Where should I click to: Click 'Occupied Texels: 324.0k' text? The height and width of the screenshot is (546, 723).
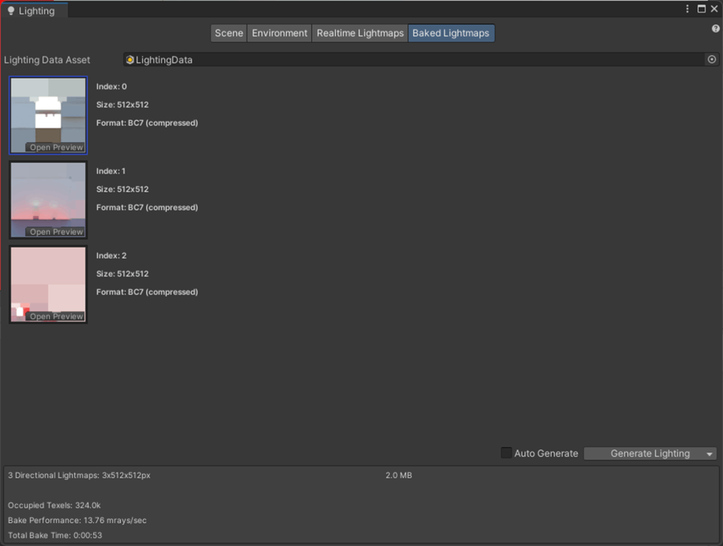coord(54,505)
